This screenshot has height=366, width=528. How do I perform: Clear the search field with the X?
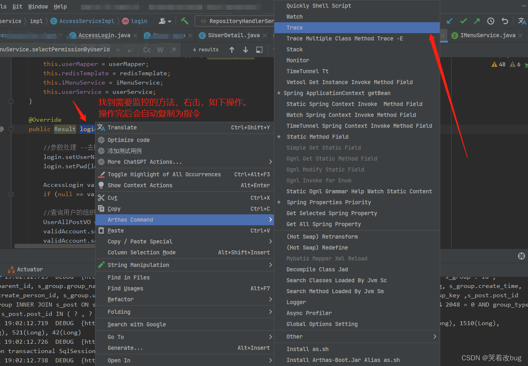coord(118,50)
